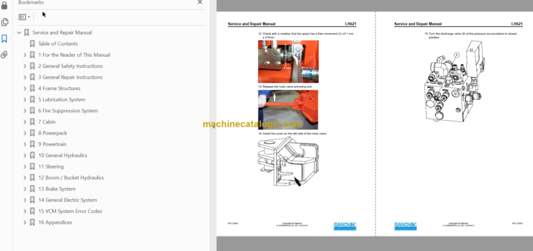Close the Bookmarks panel
Image resolution: width=533 pixels, height=251 pixels.
pos(200,2)
